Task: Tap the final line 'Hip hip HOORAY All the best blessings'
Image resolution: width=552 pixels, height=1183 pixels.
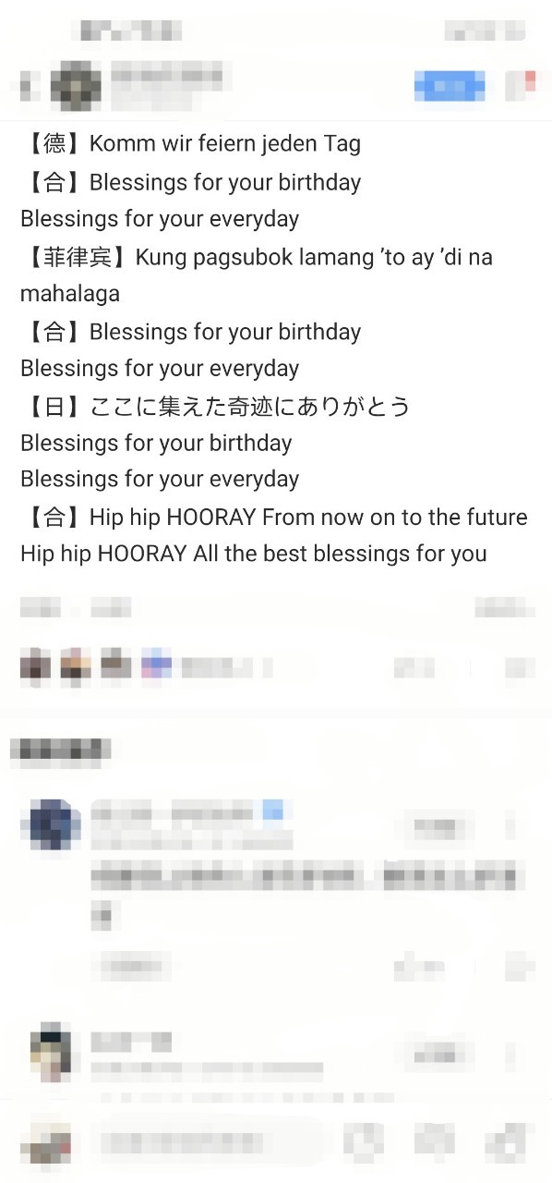Action: (254, 554)
